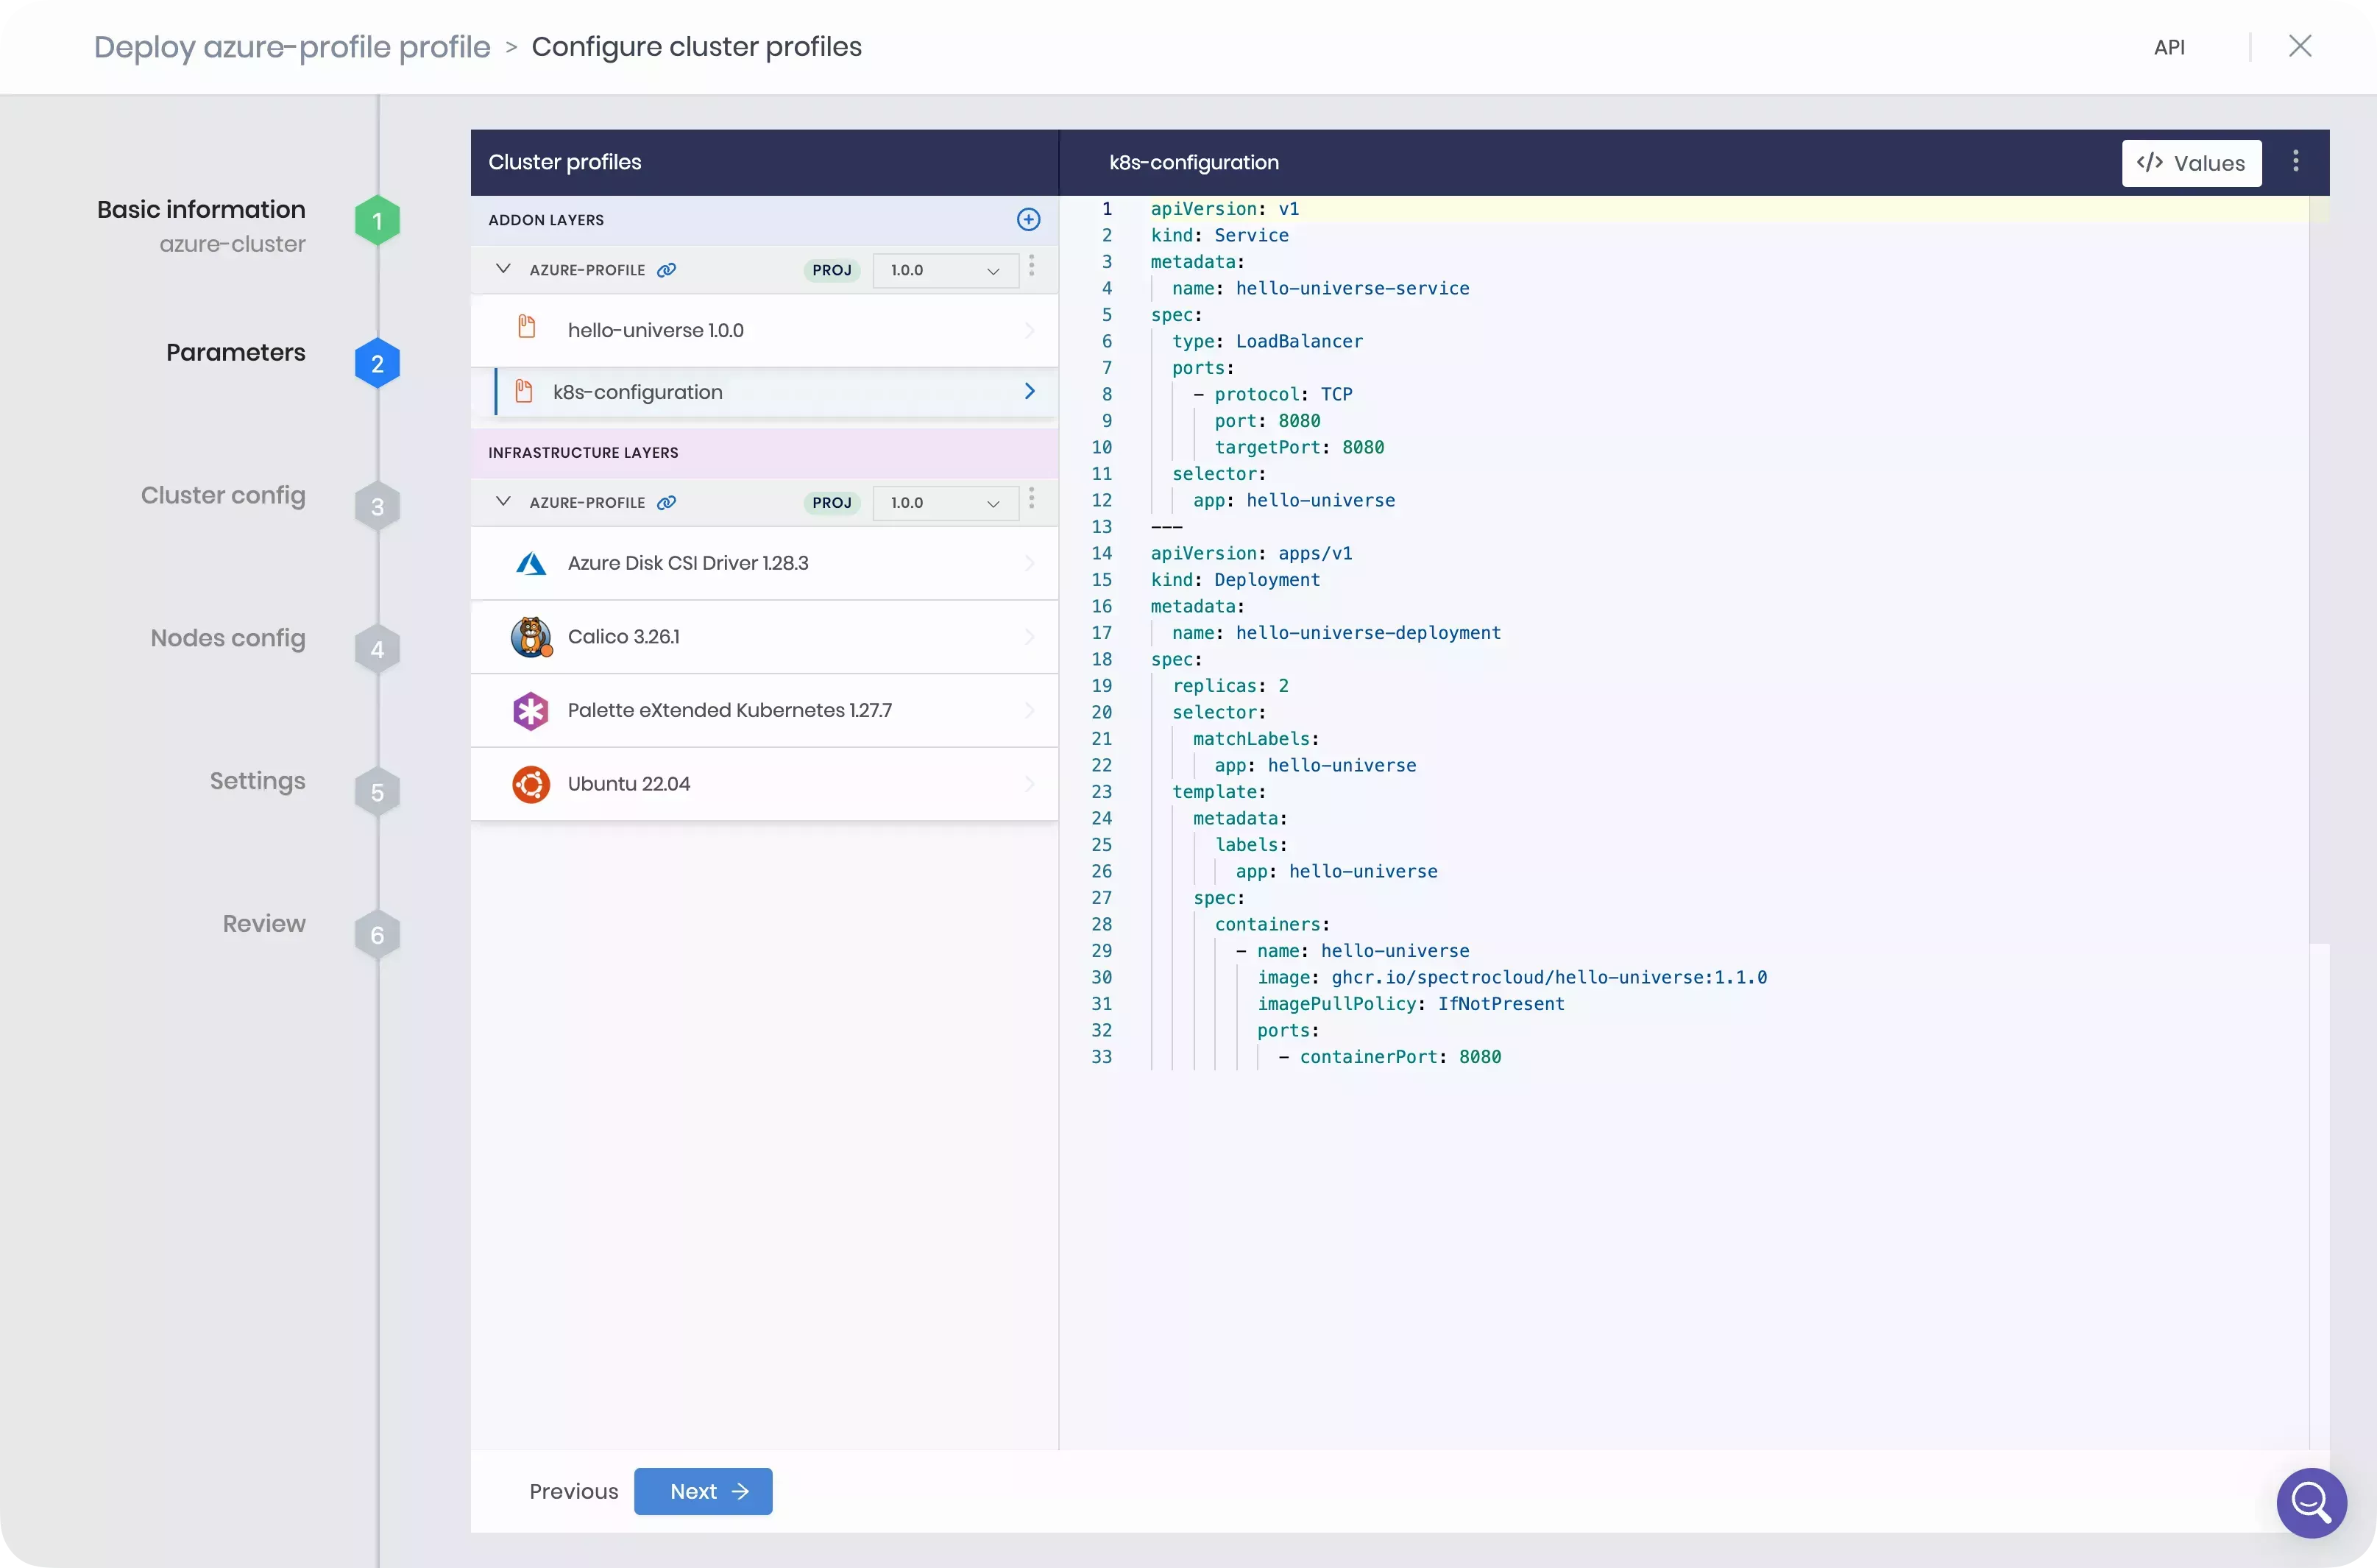This screenshot has width=2377, height=1568.
Task: Select the Review step in sidebar
Action: [x=263, y=922]
